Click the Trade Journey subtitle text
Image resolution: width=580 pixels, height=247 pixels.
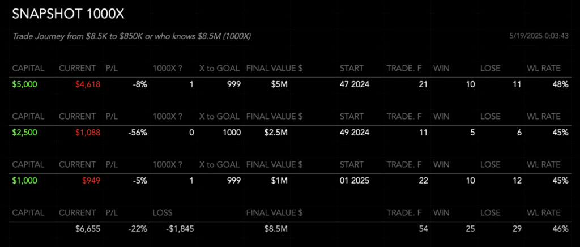coord(132,36)
